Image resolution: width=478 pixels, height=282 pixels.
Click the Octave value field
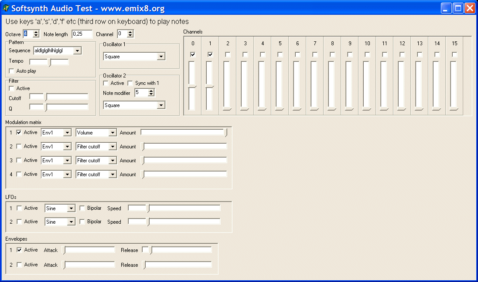pos(28,34)
